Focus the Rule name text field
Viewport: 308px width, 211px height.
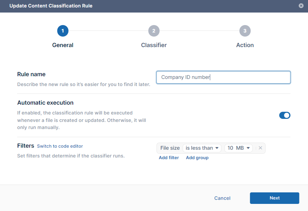coord(223,77)
